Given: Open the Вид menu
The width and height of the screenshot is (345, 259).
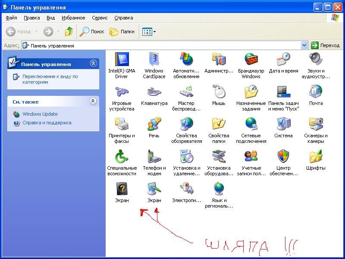Looking at the screenshot, I should coord(50,18).
